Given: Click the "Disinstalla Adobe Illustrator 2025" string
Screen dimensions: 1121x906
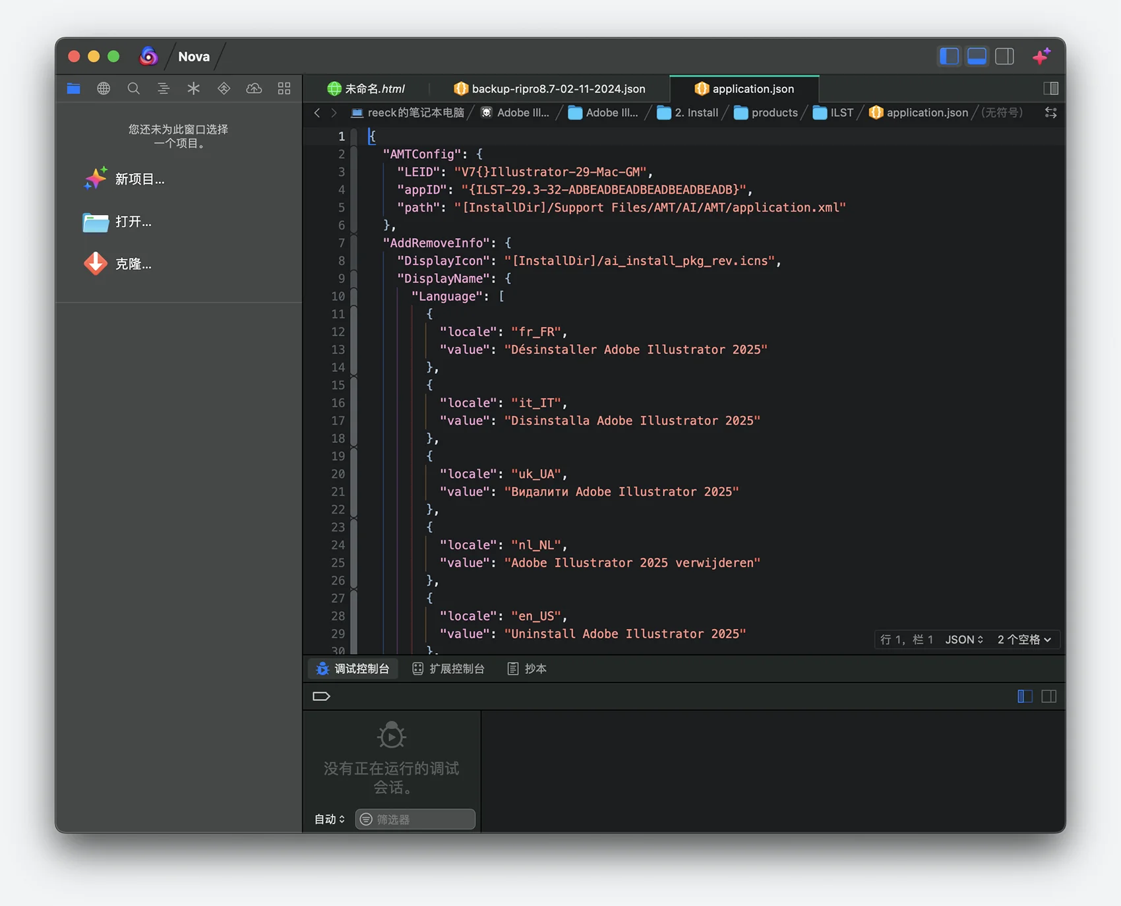Looking at the screenshot, I should (632, 421).
